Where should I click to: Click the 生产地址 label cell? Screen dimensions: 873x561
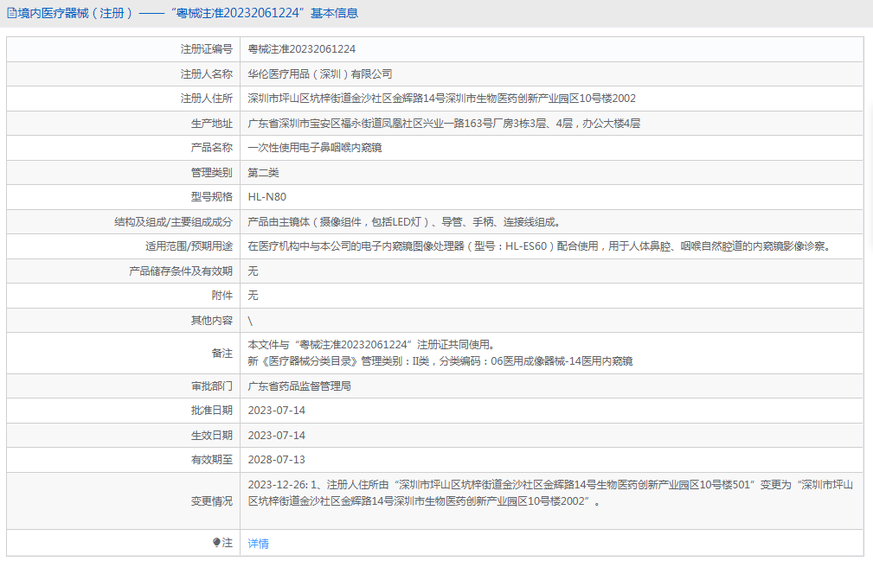coord(212,124)
